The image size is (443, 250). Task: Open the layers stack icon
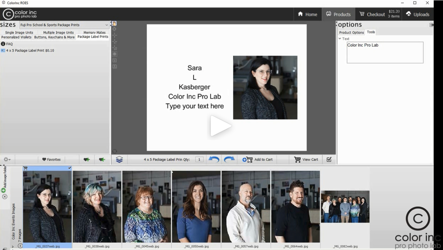pyautogui.click(x=119, y=159)
